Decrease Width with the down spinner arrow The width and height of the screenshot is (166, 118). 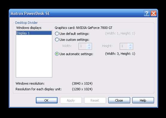(x=89, y=48)
